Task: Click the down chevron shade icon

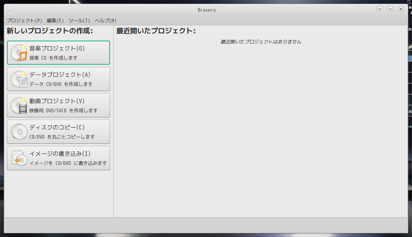Action: tap(379, 8)
